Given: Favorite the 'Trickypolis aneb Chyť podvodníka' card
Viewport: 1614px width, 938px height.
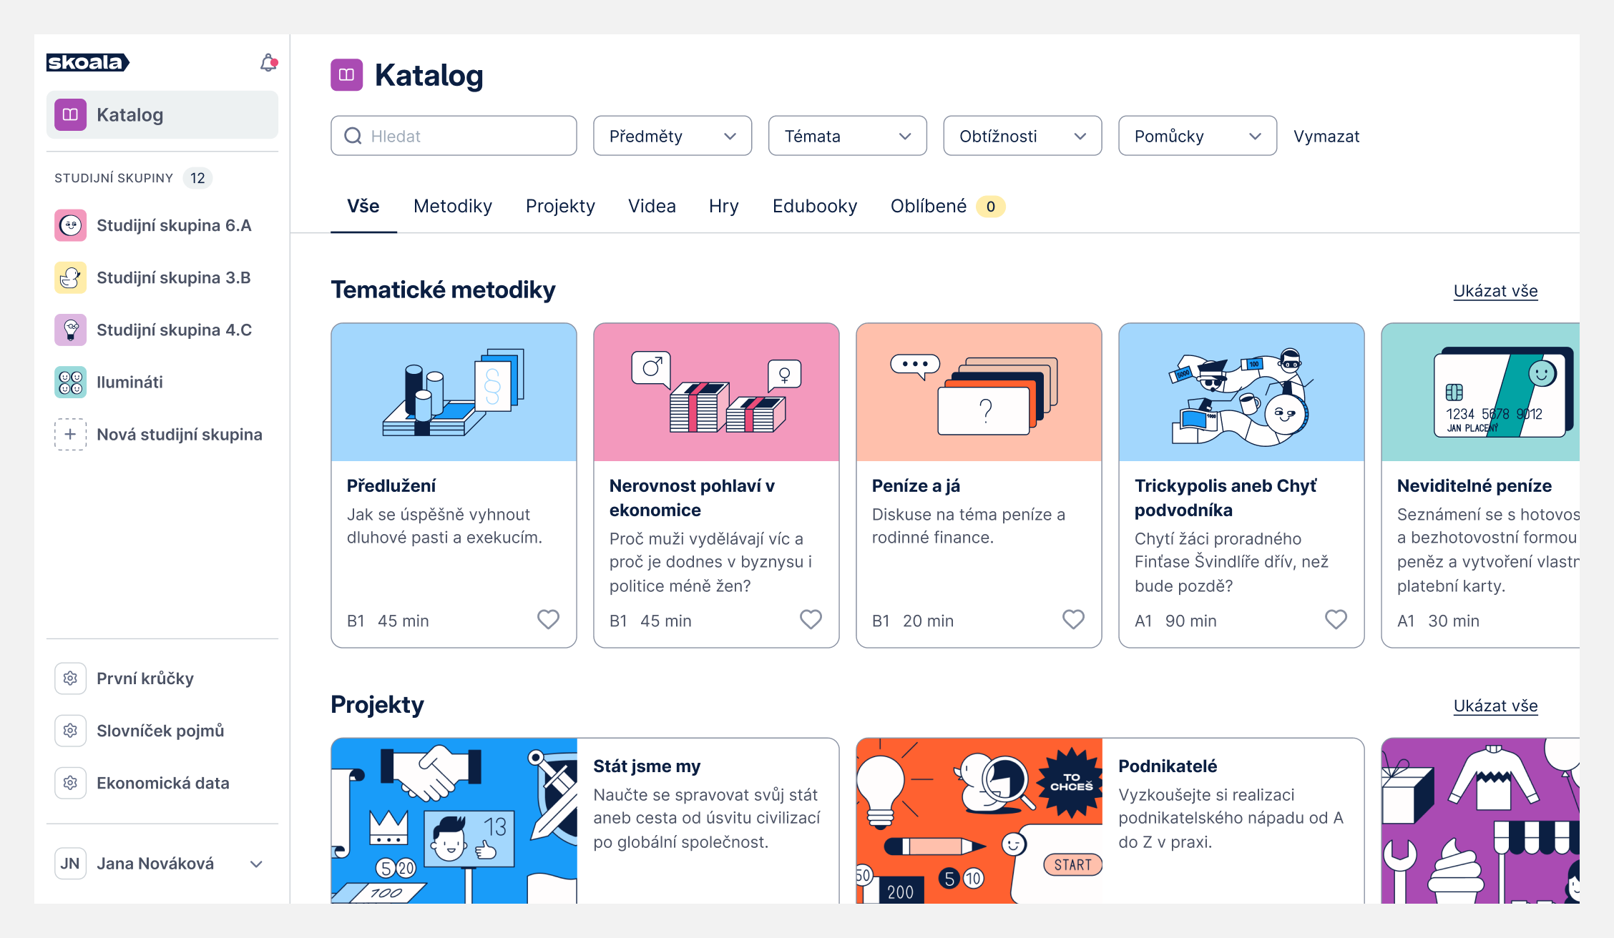Looking at the screenshot, I should (1336, 619).
